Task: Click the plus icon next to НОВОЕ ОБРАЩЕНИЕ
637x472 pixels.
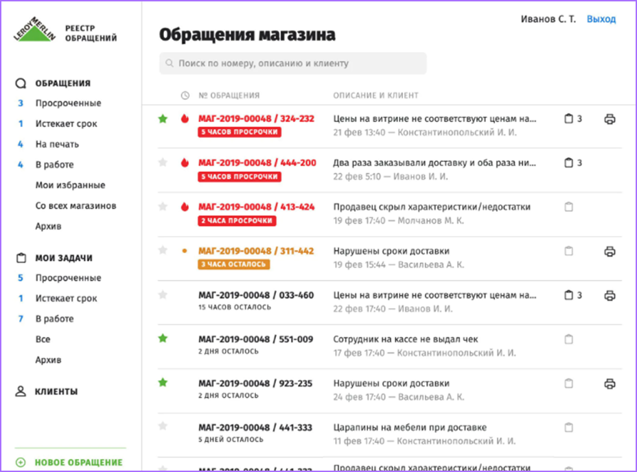Action: pos(19,462)
